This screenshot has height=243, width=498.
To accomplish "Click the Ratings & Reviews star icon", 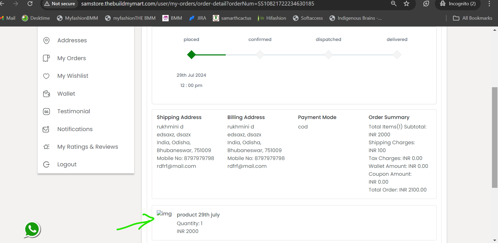I will click(46, 147).
